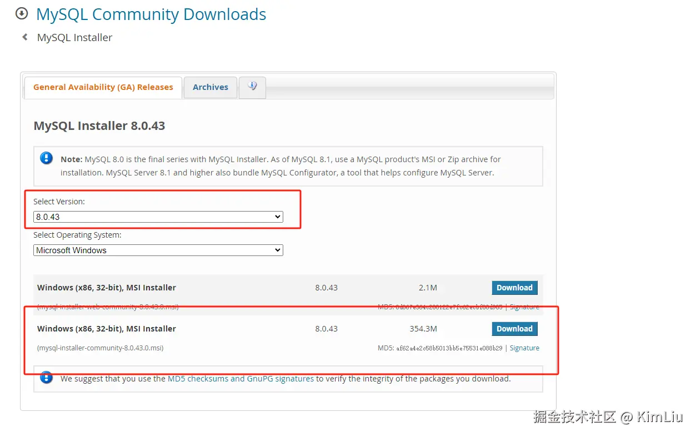Open the Select Version dropdown showing 8.0.43
The height and width of the screenshot is (437, 696).
pyautogui.click(x=158, y=217)
